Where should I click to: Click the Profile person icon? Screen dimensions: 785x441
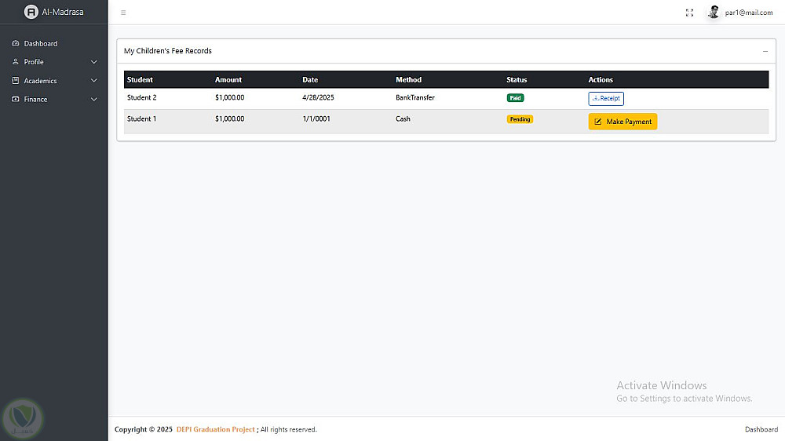pyautogui.click(x=16, y=61)
